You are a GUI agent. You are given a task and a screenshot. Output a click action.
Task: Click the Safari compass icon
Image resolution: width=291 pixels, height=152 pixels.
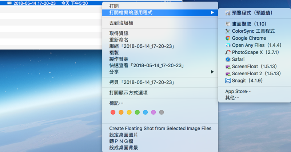point(228,59)
